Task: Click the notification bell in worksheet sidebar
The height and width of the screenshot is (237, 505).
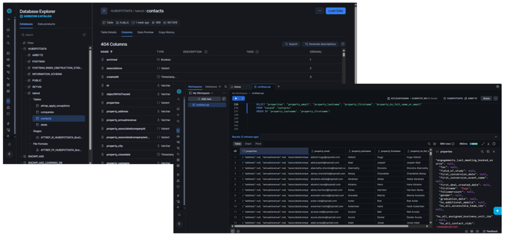Action: click(179, 214)
